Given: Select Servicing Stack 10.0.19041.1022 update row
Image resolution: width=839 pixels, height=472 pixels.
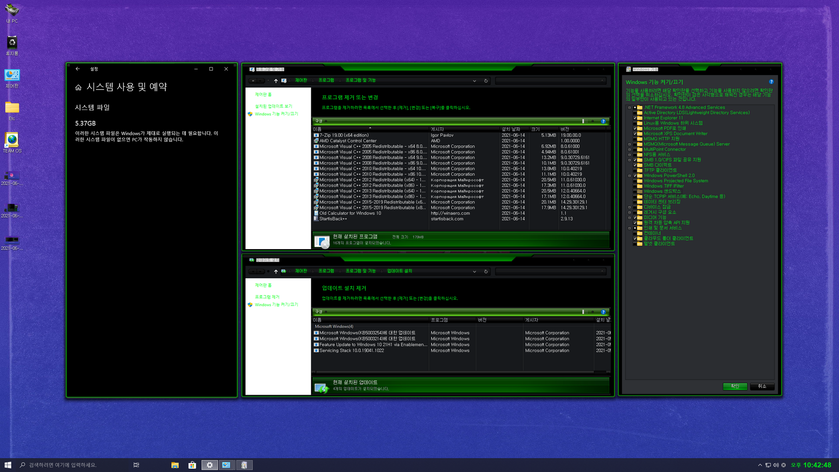Looking at the screenshot, I should (x=461, y=351).
